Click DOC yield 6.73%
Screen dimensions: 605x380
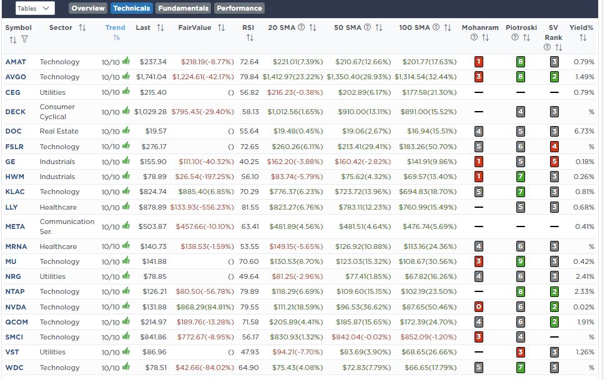click(584, 132)
